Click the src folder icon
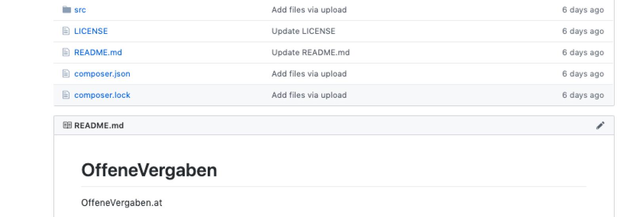Image resolution: width=633 pixels, height=217 pixels. 66,9
